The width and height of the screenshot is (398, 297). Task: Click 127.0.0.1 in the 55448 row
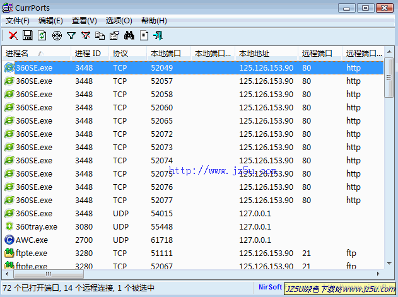pyautogui.click(x=255, y=226)
